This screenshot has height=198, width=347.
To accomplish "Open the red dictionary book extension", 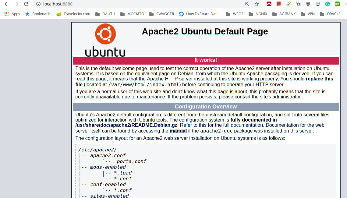I will (x=279, y=4).
